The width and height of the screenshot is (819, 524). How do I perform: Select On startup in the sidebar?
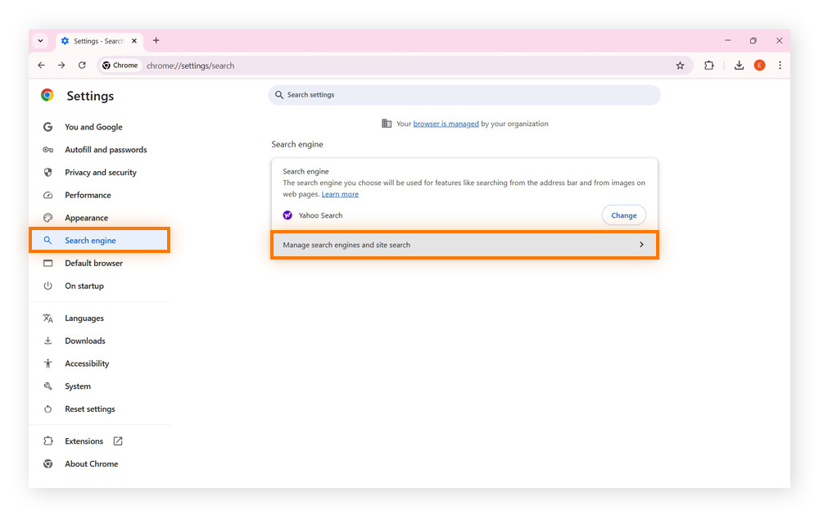click(84, 286)
